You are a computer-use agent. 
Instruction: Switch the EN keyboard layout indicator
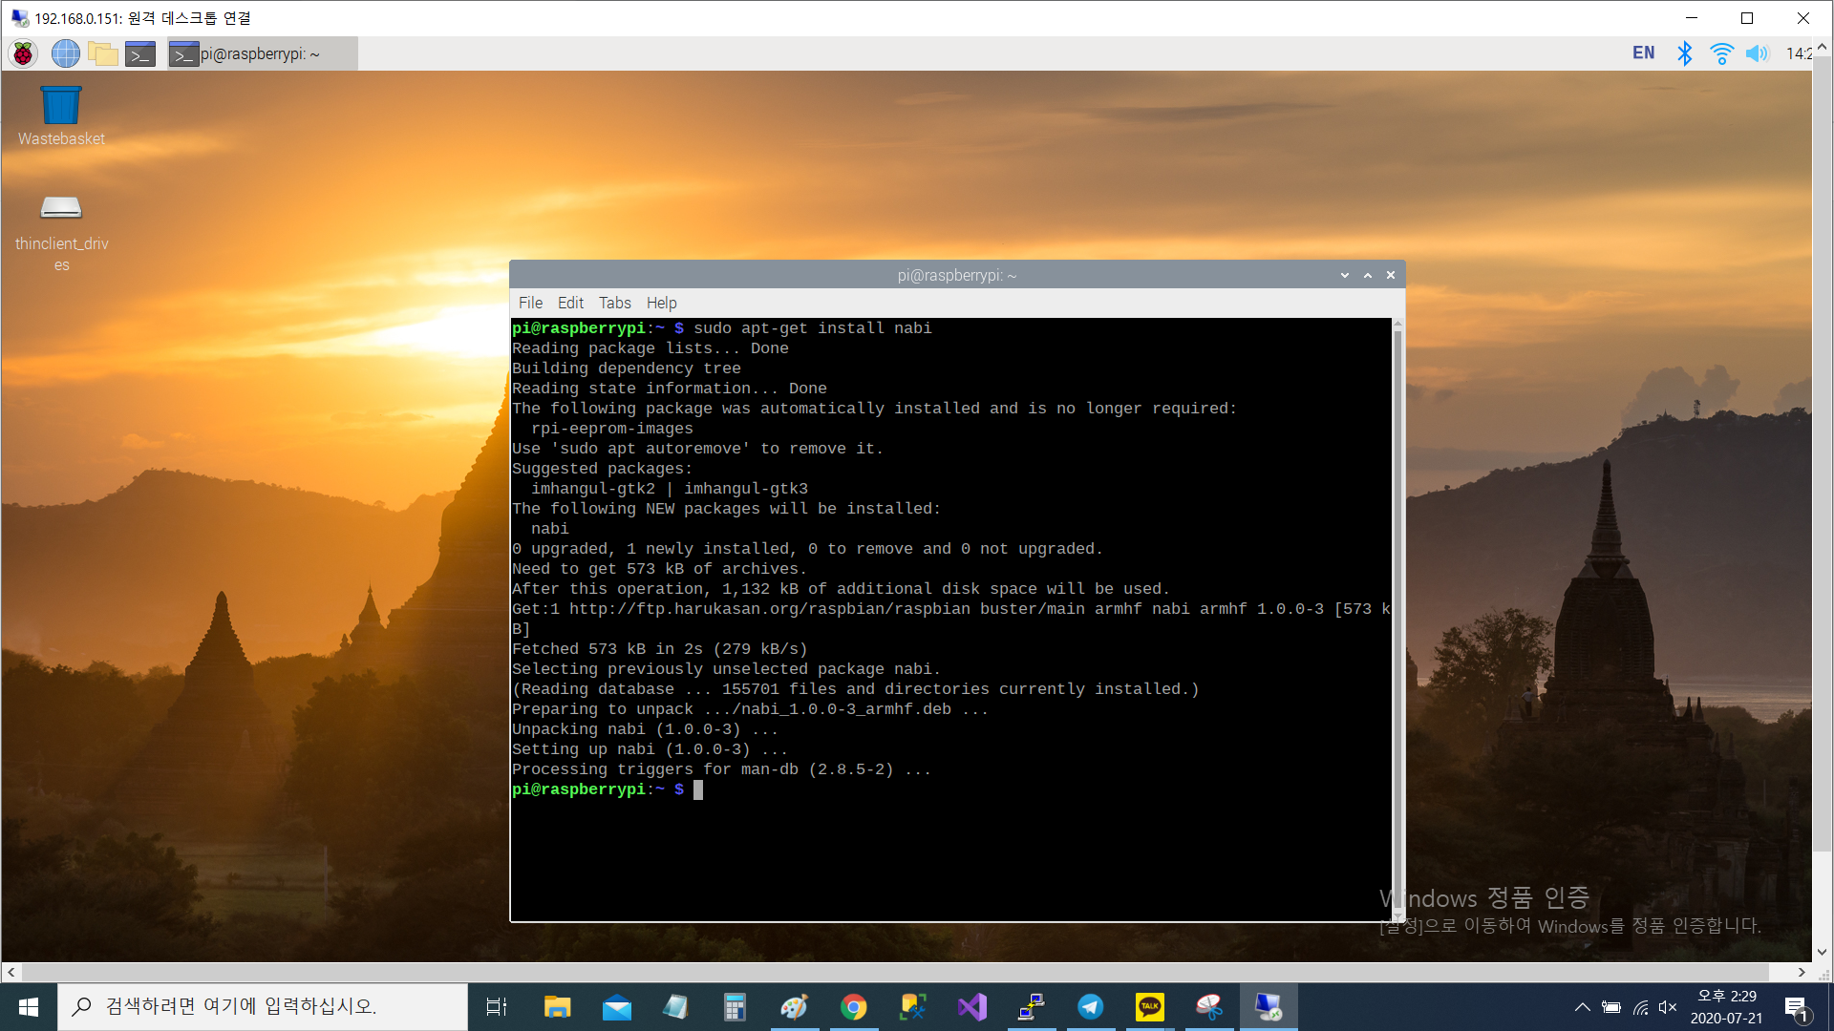click(1643, 53)
